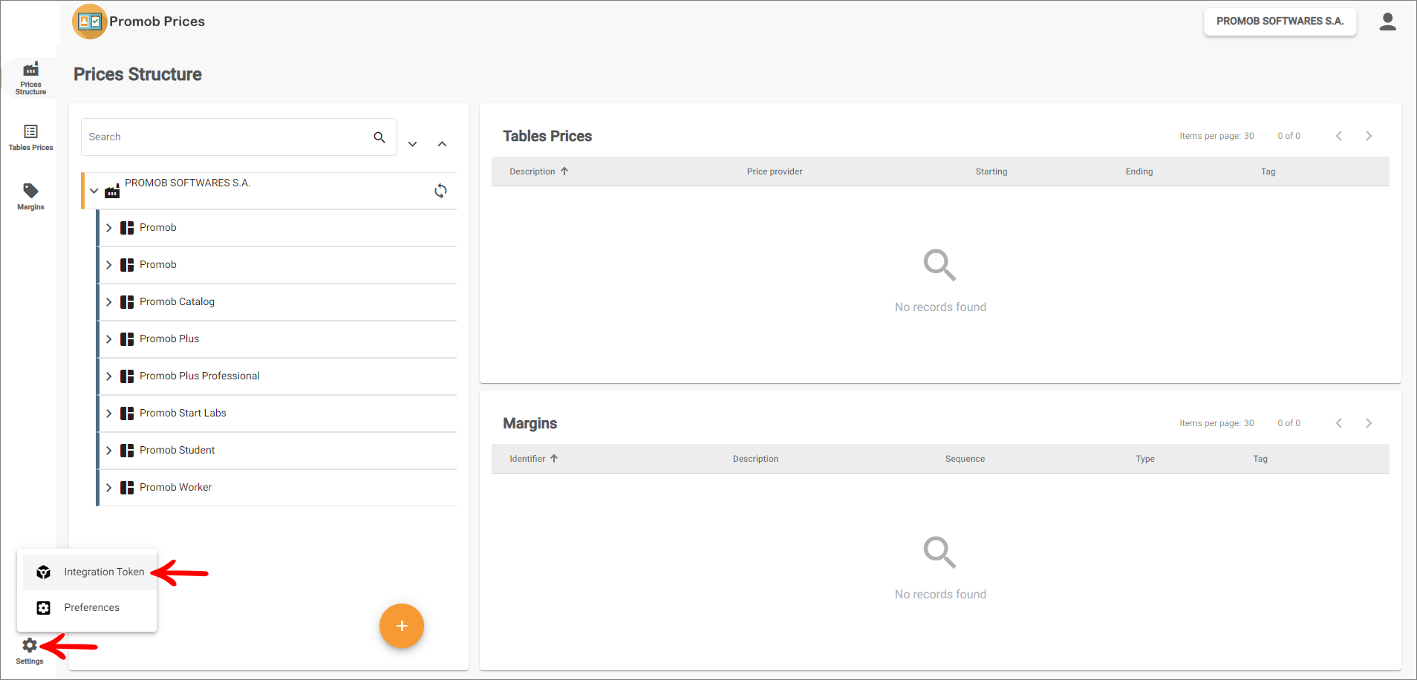The width and height of the screenshot is (1417, 680).
Task: Select Promob Plus Professional tree row text
Action: coord(200,376)
